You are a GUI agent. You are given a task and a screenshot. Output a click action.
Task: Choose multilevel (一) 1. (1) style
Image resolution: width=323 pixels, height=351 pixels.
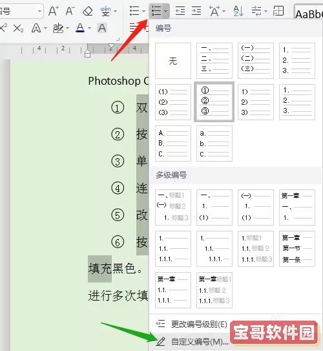click(256, 207)
